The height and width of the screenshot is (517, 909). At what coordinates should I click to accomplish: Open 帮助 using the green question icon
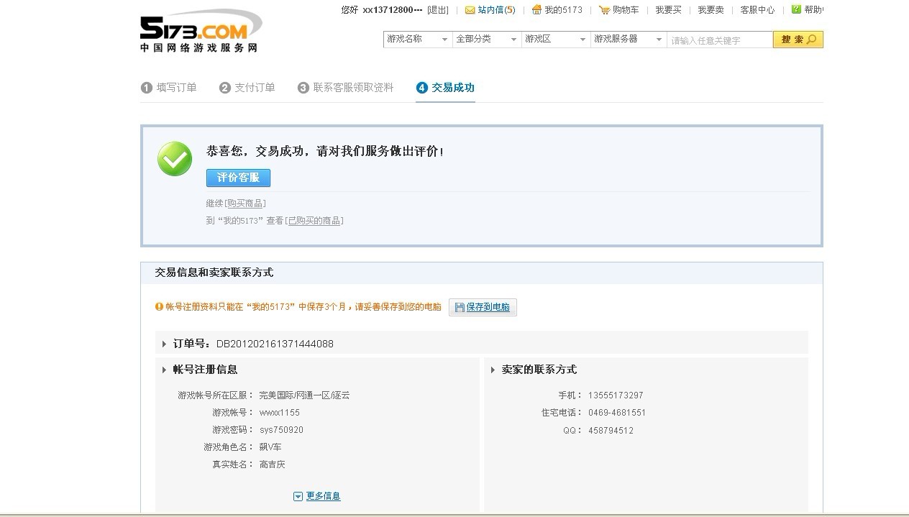click(x=795, y=9)
